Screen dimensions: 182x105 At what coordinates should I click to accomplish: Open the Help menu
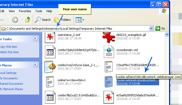tap(49, 11)
